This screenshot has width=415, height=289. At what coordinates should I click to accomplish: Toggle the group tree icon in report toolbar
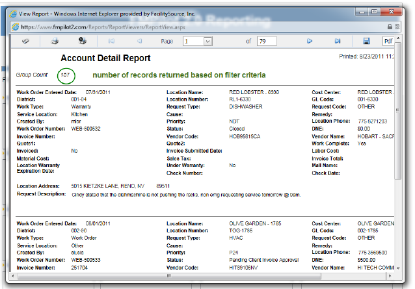(x=25, y=41)
